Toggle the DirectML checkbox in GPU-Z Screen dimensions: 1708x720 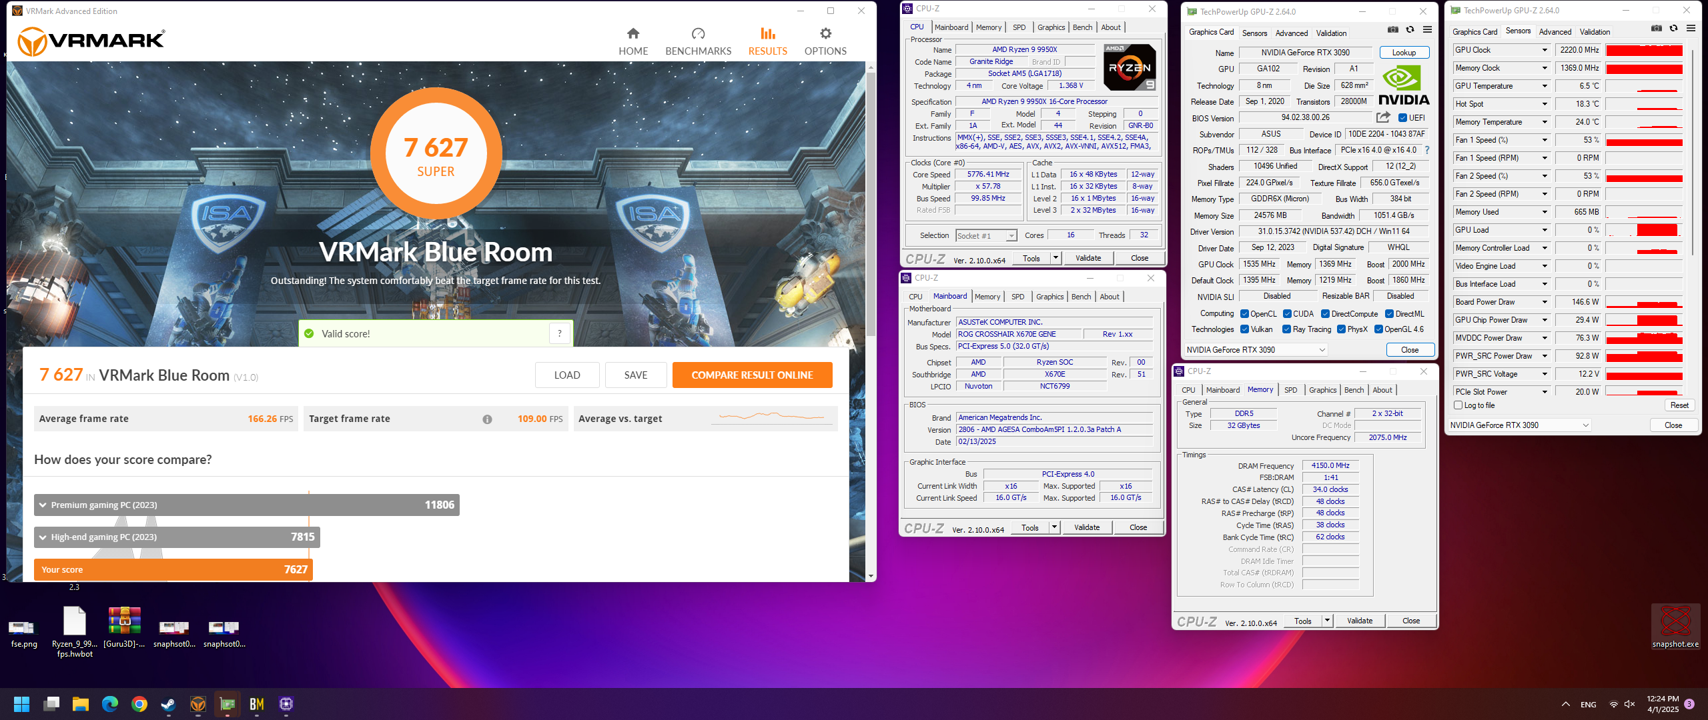coord(1389,314)
